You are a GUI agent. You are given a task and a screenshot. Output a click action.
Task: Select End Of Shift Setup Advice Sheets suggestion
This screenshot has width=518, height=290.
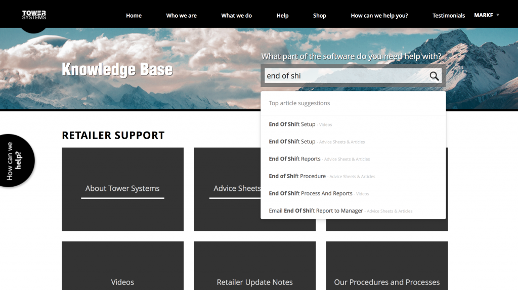tap(353, 142)
